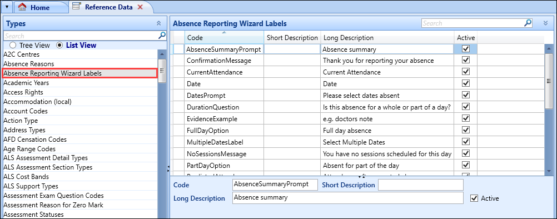Sort by the Active column header
This screenshot has height=219, width=557.
[x=466, y=37]
